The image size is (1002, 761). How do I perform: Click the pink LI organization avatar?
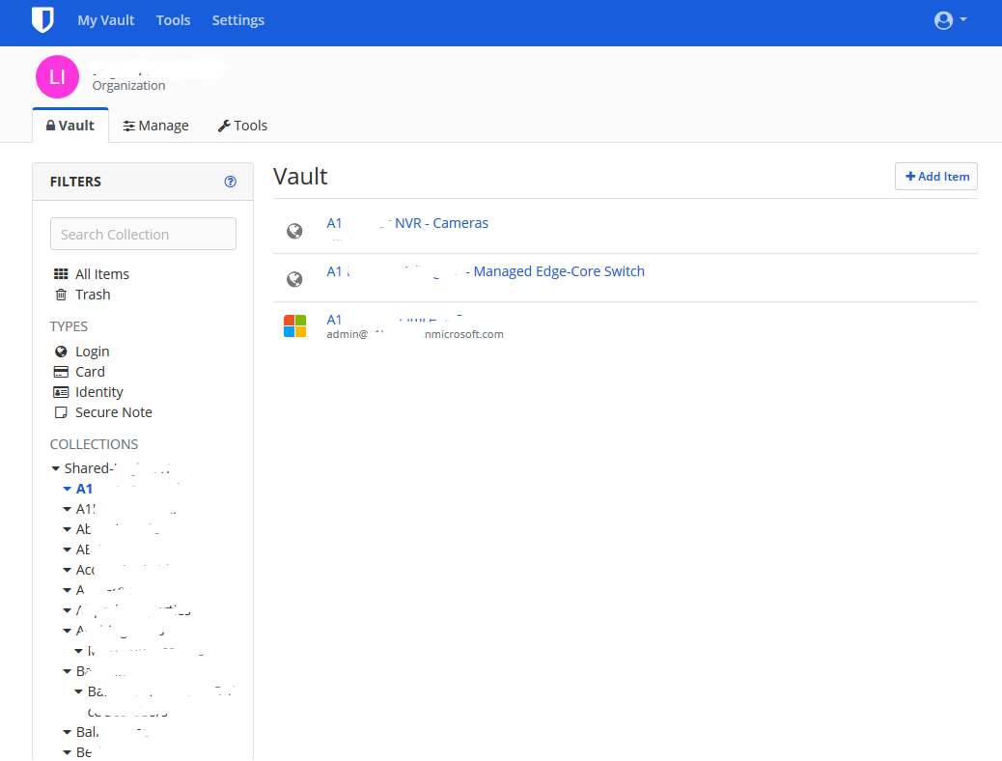click(x=58, y=76)
